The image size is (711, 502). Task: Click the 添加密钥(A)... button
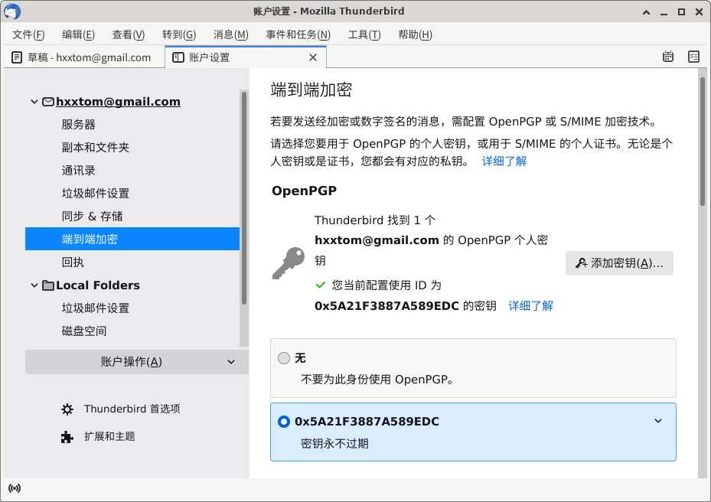coord(619,263)
